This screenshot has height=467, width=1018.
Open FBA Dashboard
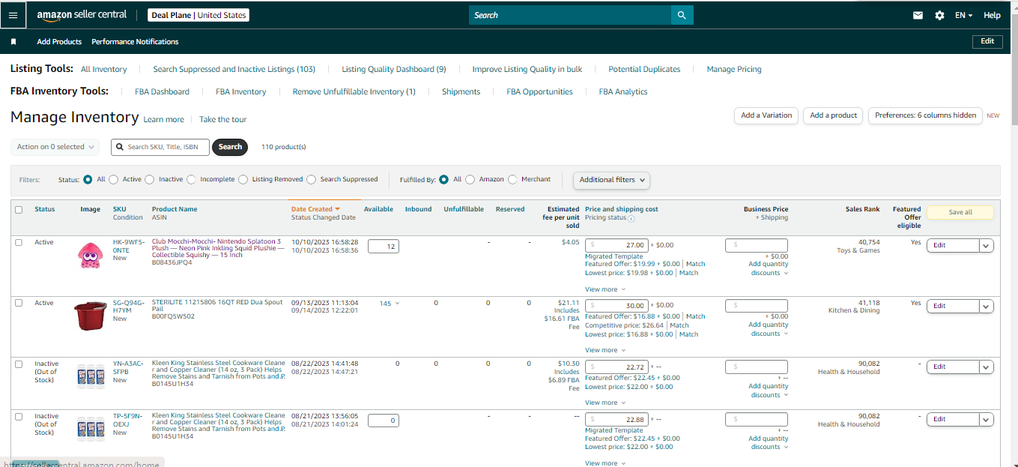[x=162, y=91]
